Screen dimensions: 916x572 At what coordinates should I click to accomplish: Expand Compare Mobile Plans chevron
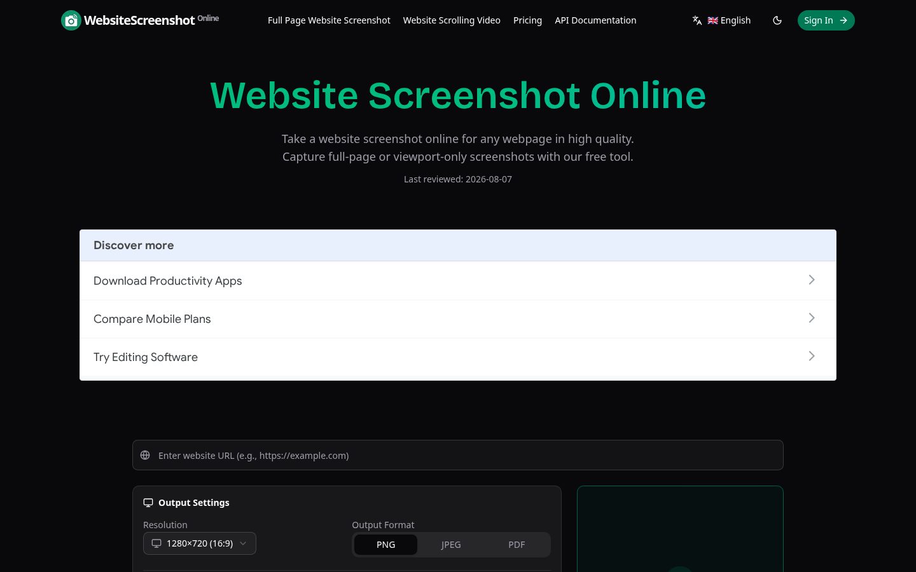pos(812,318)
